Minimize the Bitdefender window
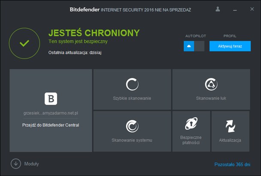 point(234,9)
